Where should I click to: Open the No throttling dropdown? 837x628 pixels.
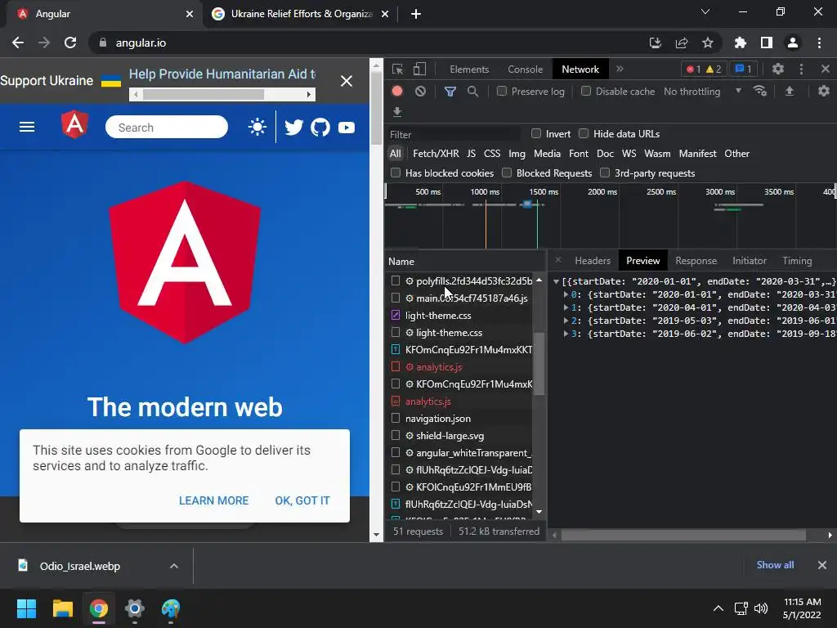tap(702, 92)
